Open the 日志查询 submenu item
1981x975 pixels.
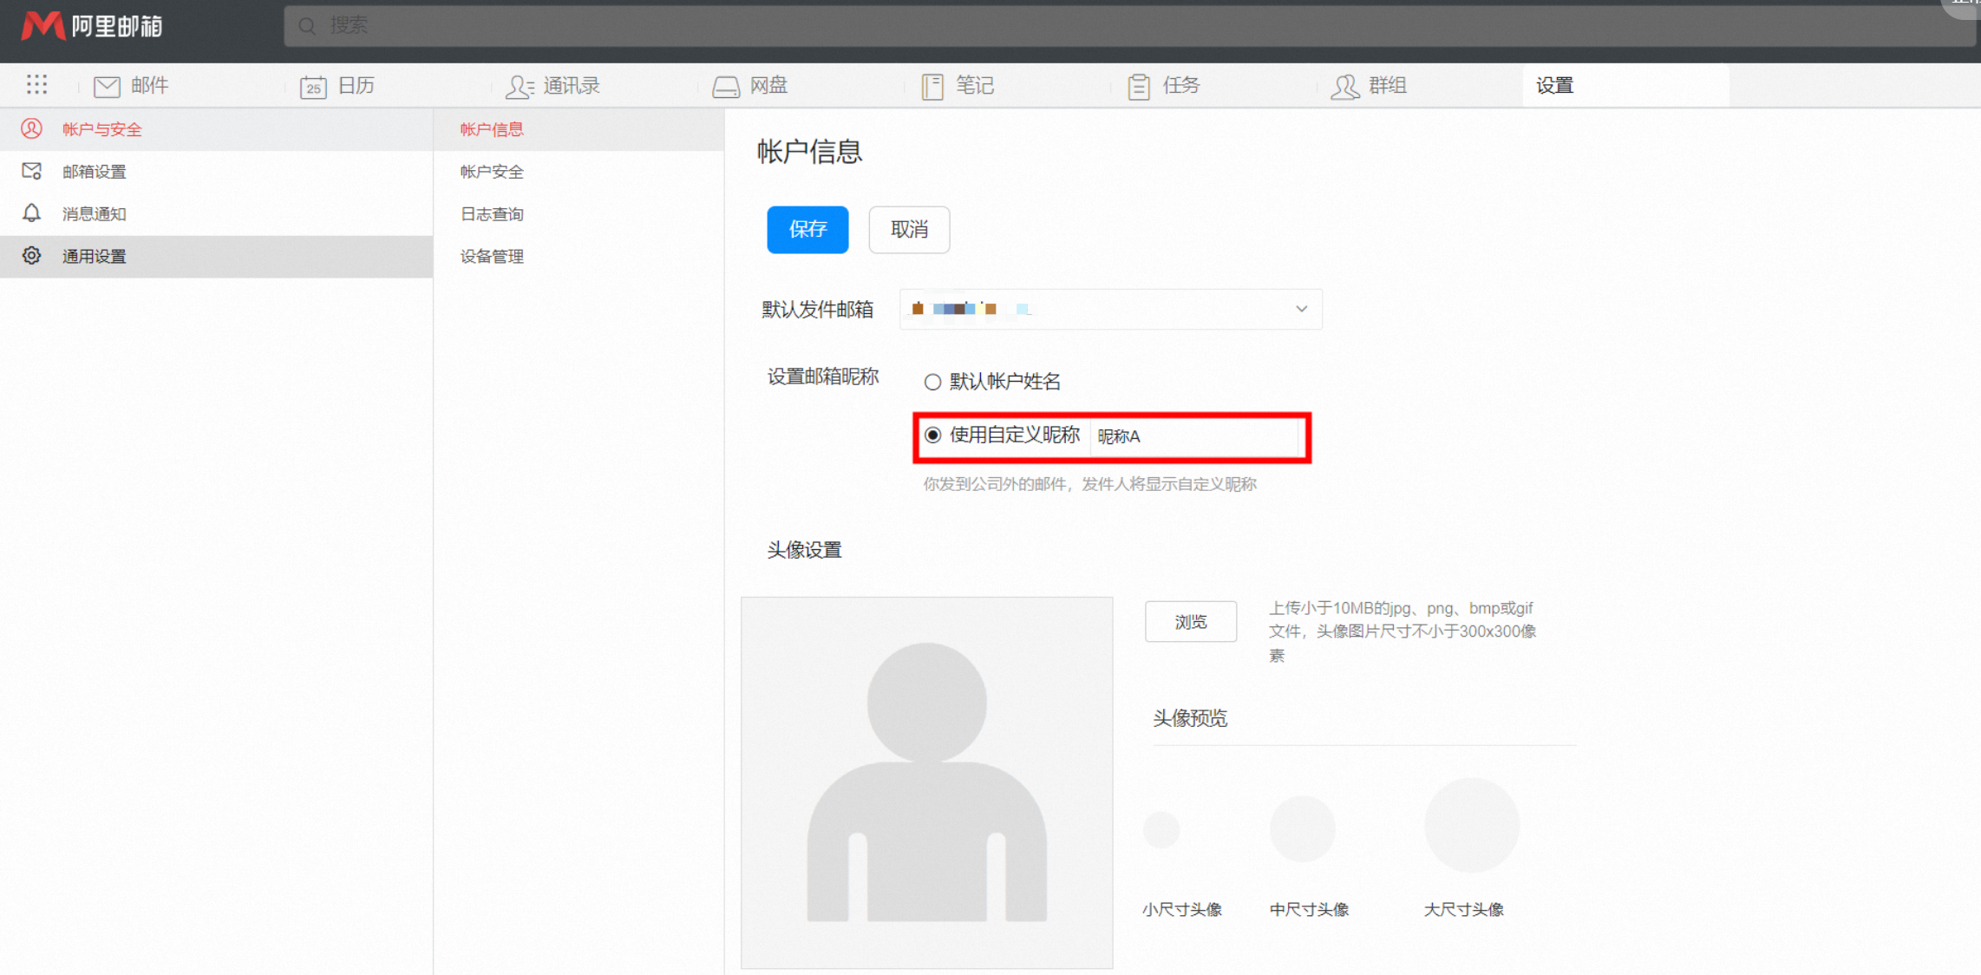tap(579, 214)
